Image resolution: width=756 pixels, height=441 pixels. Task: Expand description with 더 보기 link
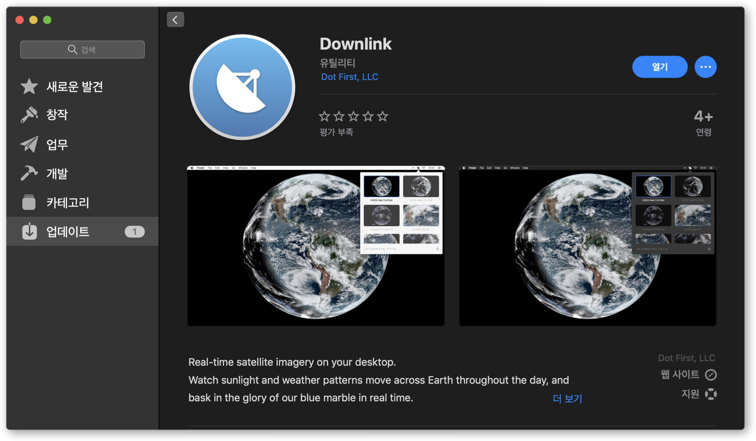point(567,398)
